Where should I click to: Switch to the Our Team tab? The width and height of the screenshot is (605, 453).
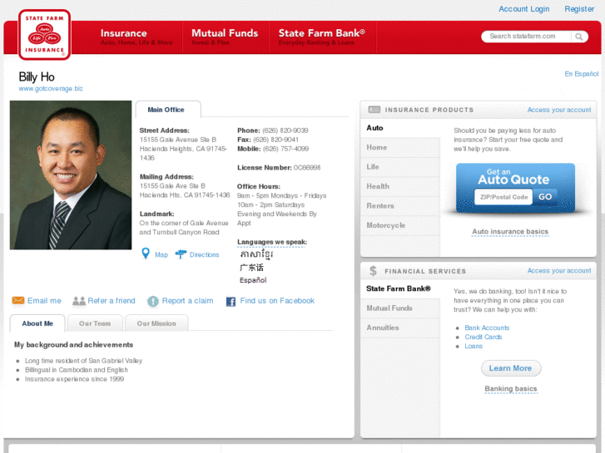[95, 323]
